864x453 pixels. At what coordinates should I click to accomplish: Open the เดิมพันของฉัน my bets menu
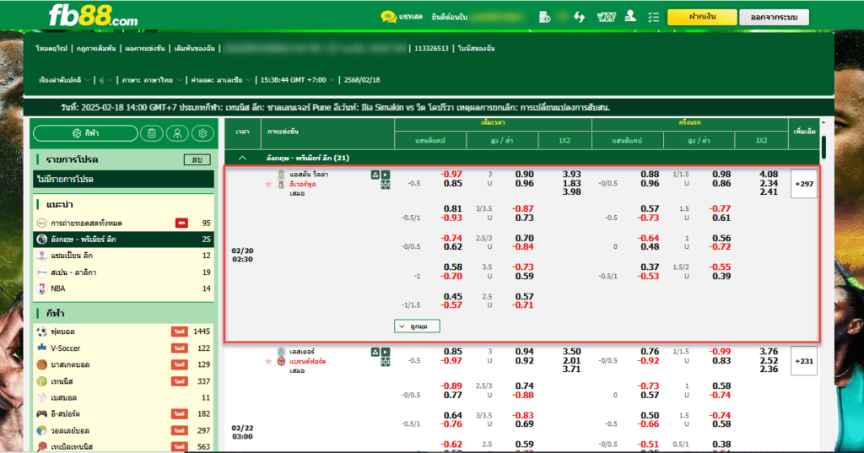point(194,48)
